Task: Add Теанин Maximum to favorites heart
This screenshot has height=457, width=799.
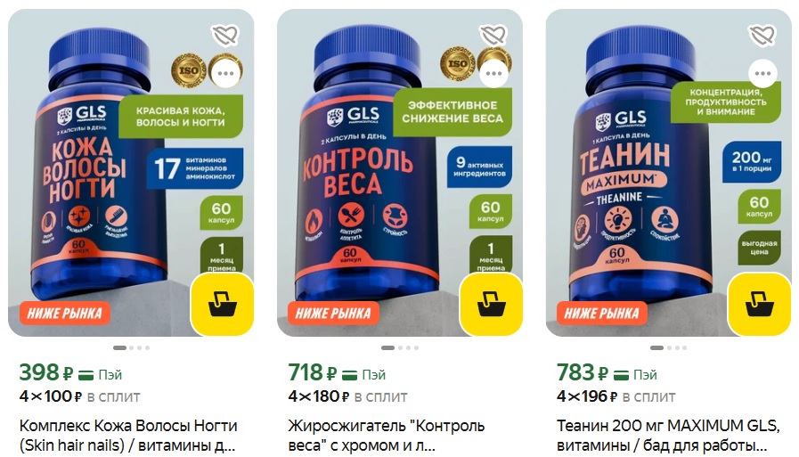Action: (762, 35)
